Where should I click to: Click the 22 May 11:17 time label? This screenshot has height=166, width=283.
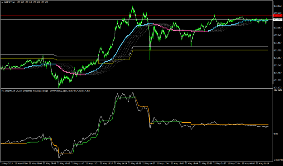coord(78,164)
